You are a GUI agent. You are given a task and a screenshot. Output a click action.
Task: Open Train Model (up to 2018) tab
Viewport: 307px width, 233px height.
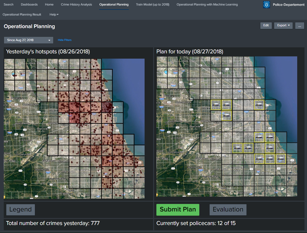(x=153, y=5)
